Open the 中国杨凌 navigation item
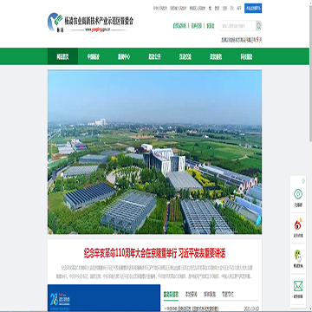Screen dimensions: 312x312 pos(94,56)
